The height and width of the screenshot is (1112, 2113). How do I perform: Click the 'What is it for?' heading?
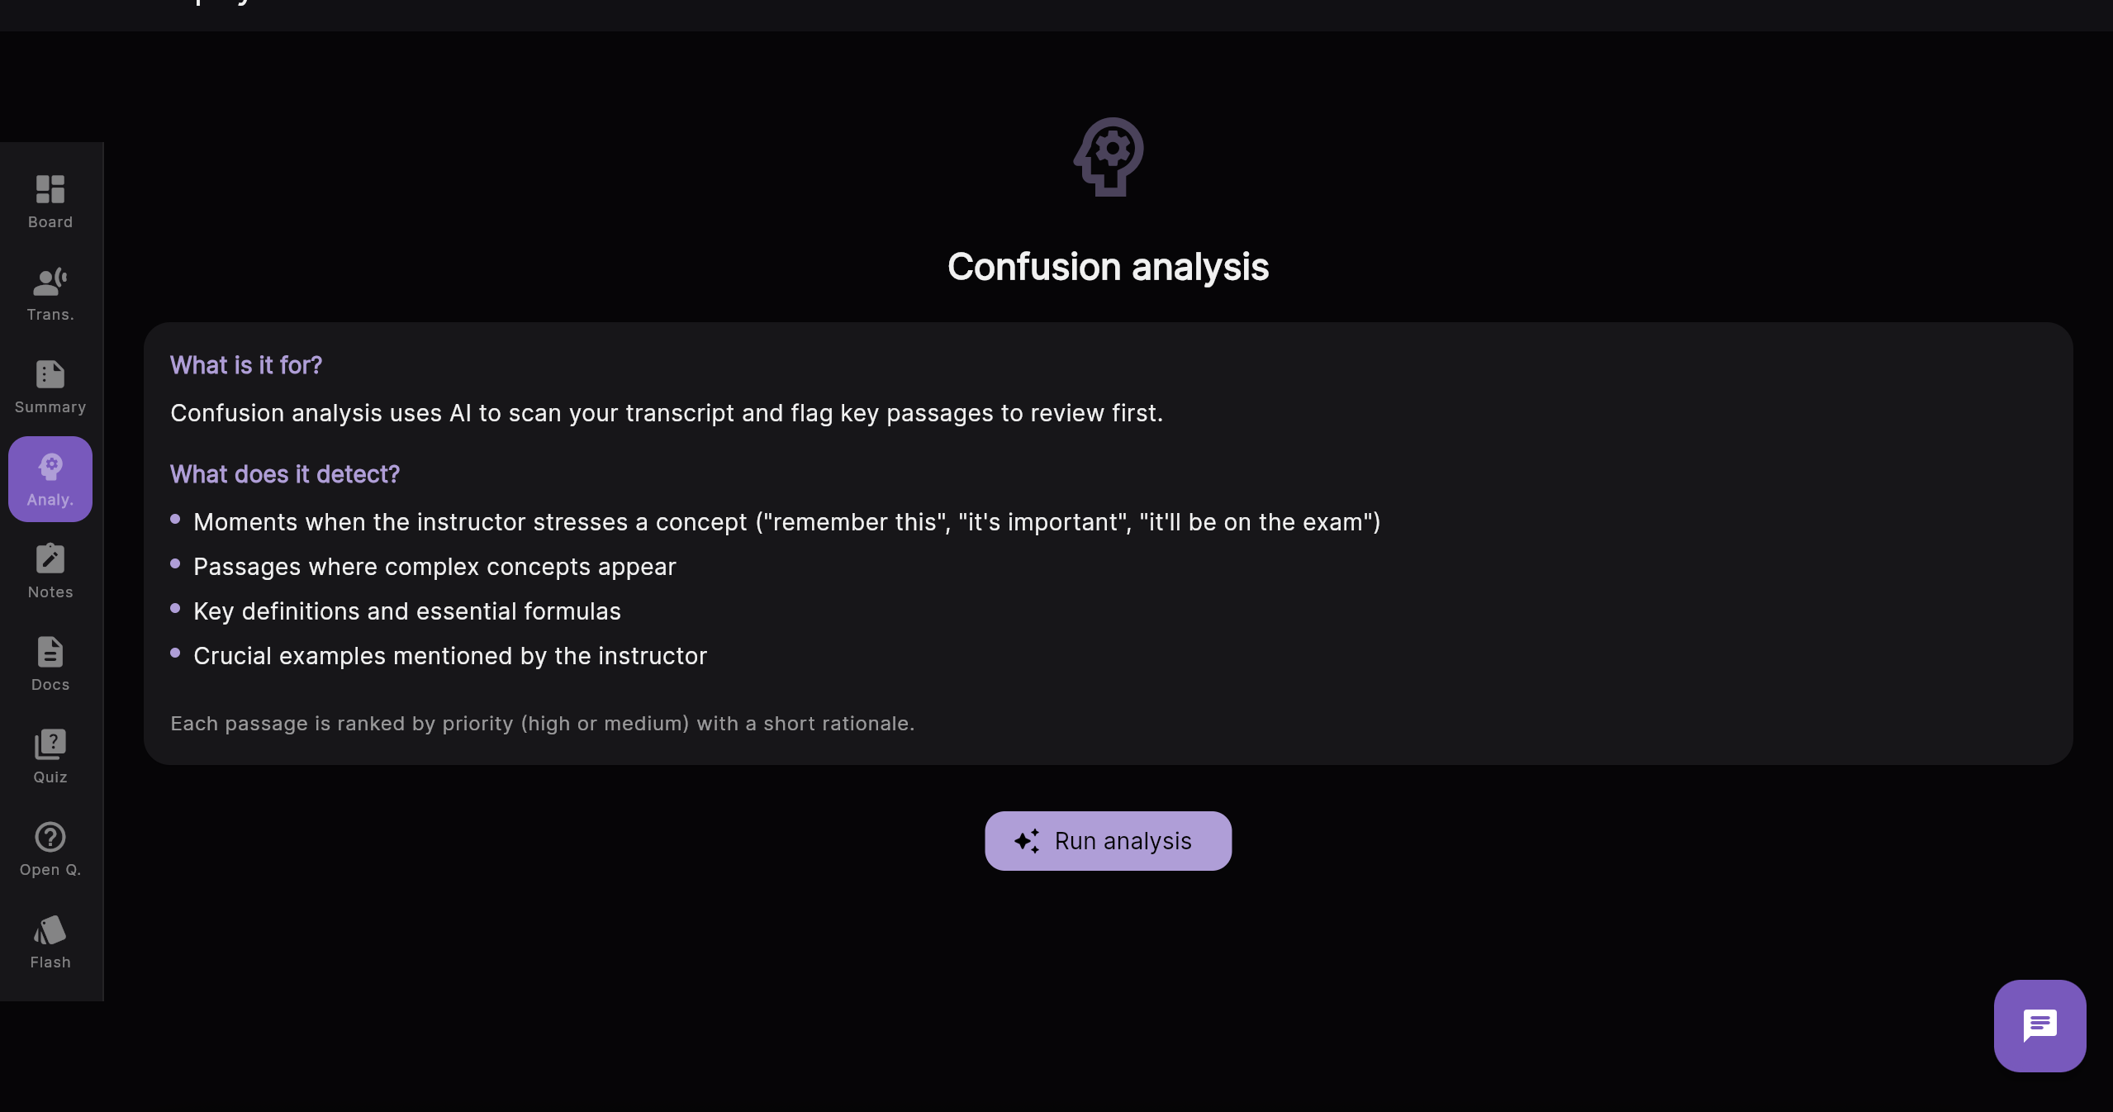(x=245, y=364)
